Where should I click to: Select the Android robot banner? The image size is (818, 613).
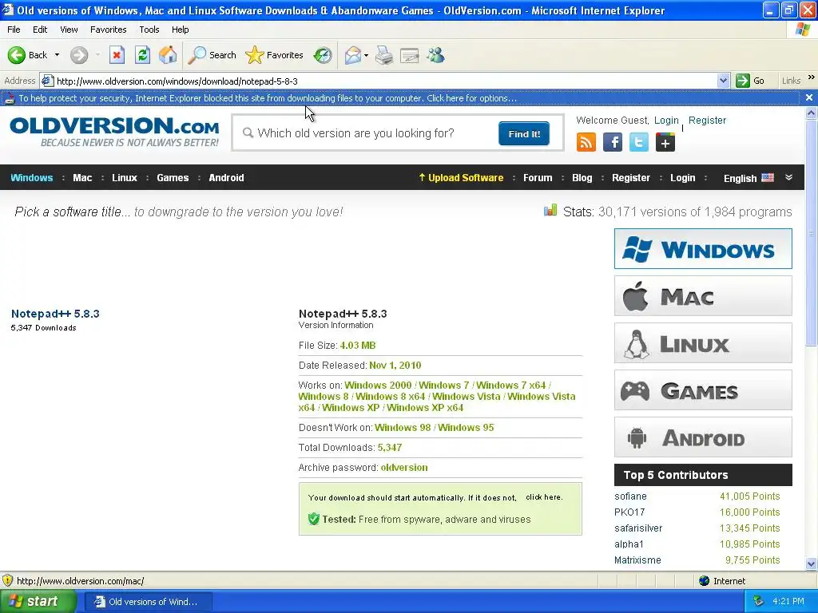point(703,437)
